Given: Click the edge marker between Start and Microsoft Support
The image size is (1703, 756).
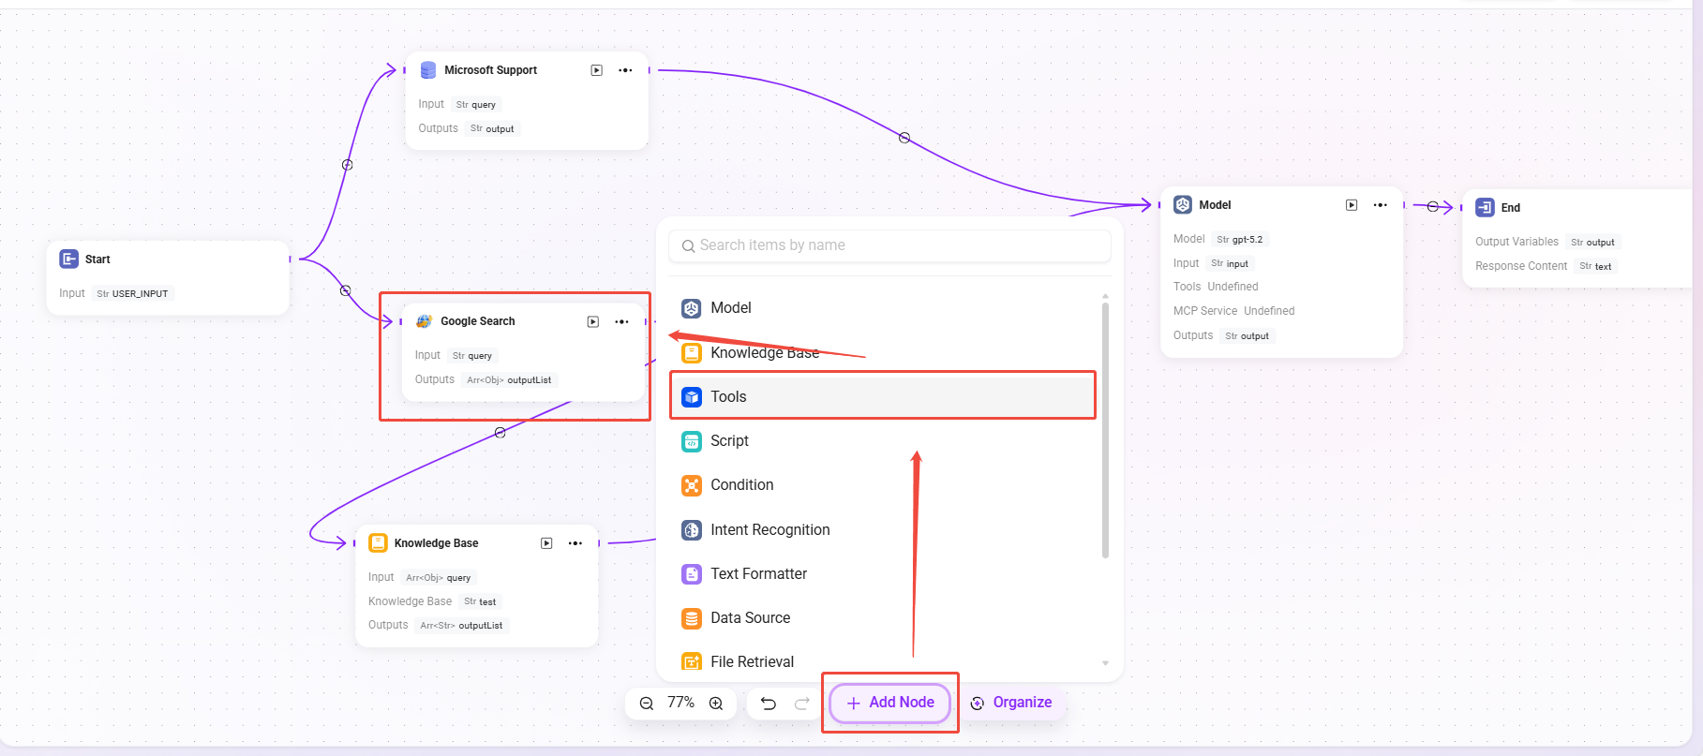Looking at the screenshot, I should pos(348,165).
